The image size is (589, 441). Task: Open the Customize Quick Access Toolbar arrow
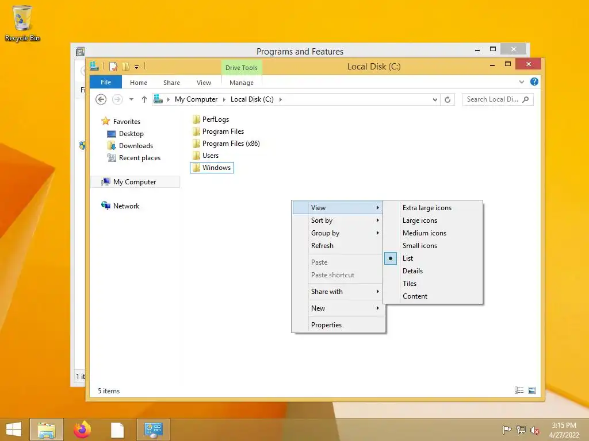pyautogui.click(x=137, y=67)
